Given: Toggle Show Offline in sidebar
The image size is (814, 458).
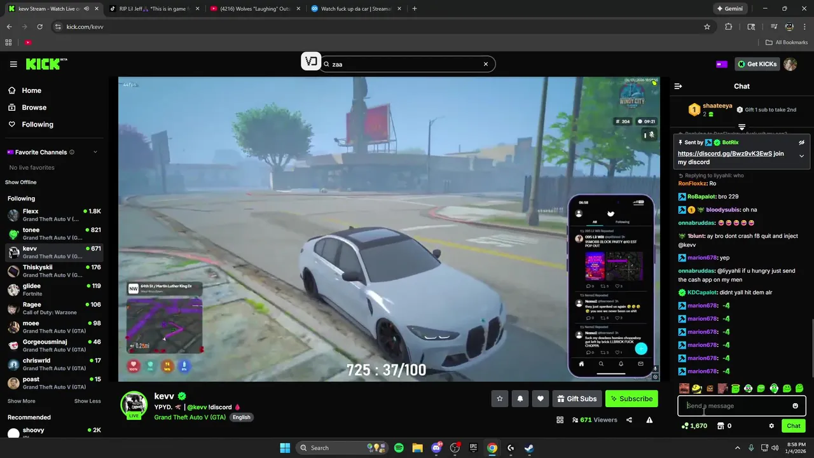Looking at the screenshot, I should [21, 183].
